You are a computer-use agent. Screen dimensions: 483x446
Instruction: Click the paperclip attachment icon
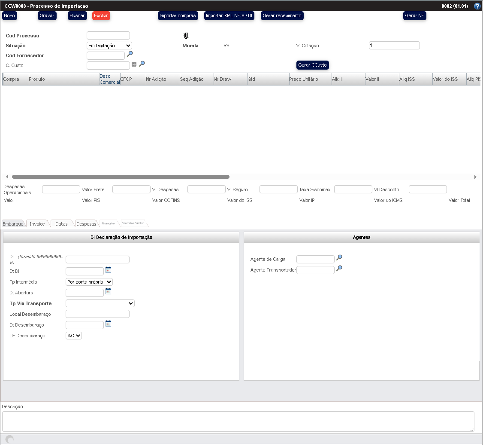click(x=186, y=36)
